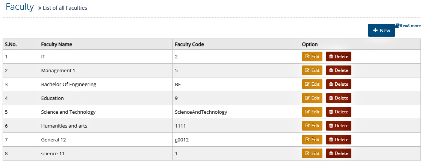Click trash icon for Bachelor Of Engineering

pos(331,84)
